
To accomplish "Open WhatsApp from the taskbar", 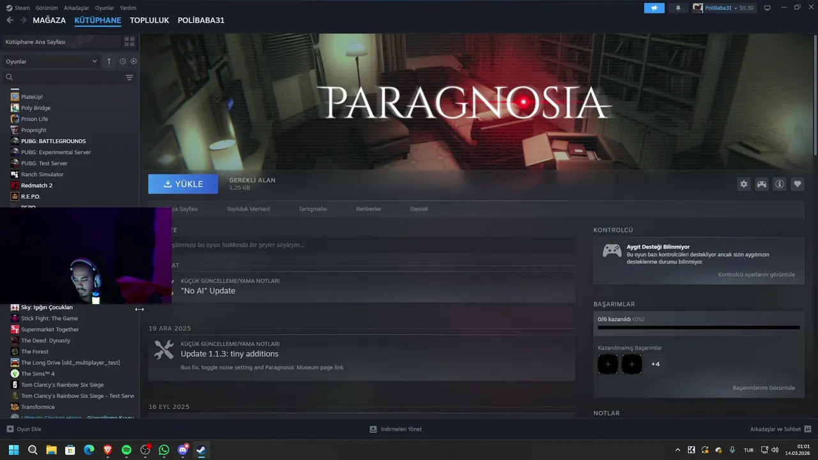I will pyautogui.click(x=164, y=450).
